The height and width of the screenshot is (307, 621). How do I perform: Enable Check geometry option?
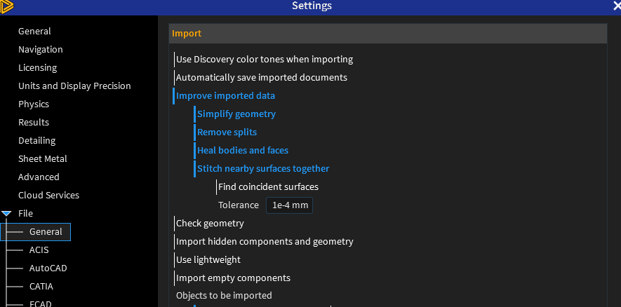click(210, 224)
